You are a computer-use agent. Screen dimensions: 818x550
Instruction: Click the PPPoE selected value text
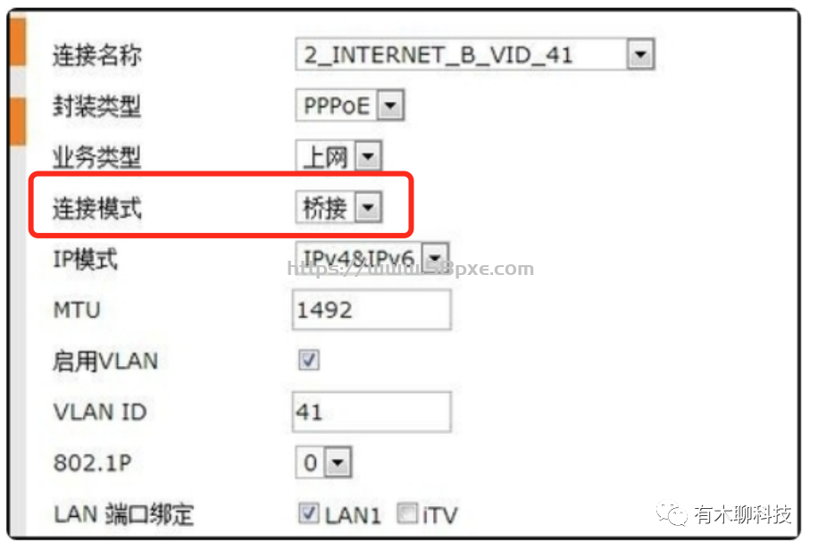point(337,106)
